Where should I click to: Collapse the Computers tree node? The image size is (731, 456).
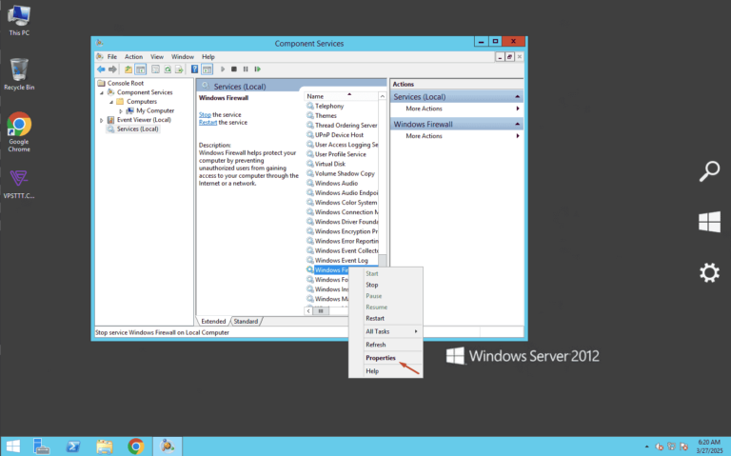(x=111, y=102)
